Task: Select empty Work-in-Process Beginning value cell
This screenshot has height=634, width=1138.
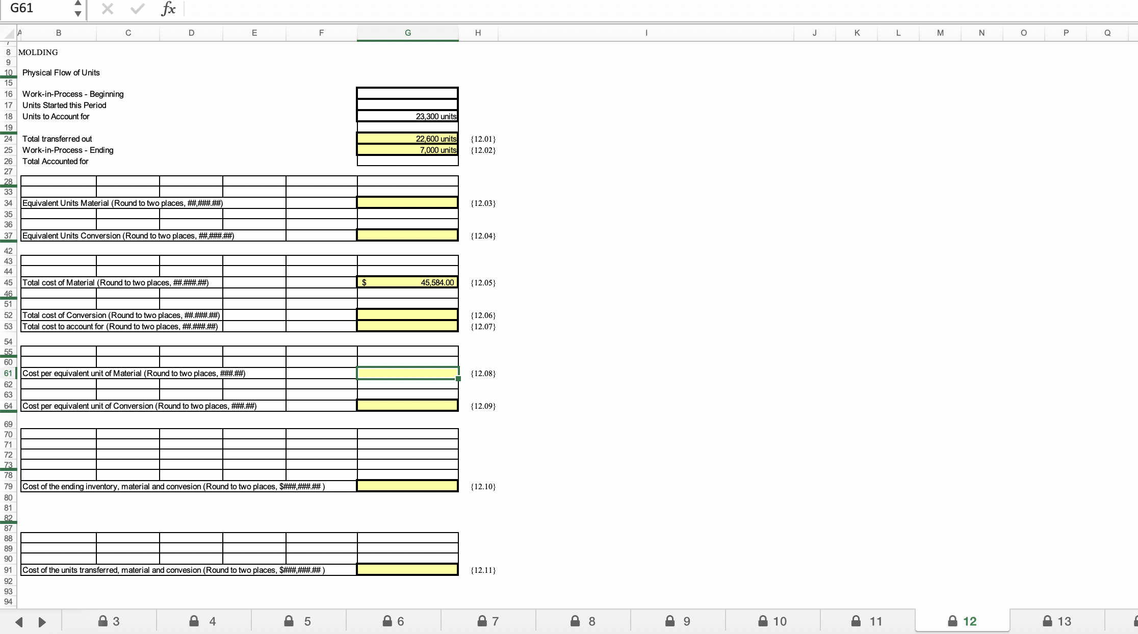Action: click(407, 93)
